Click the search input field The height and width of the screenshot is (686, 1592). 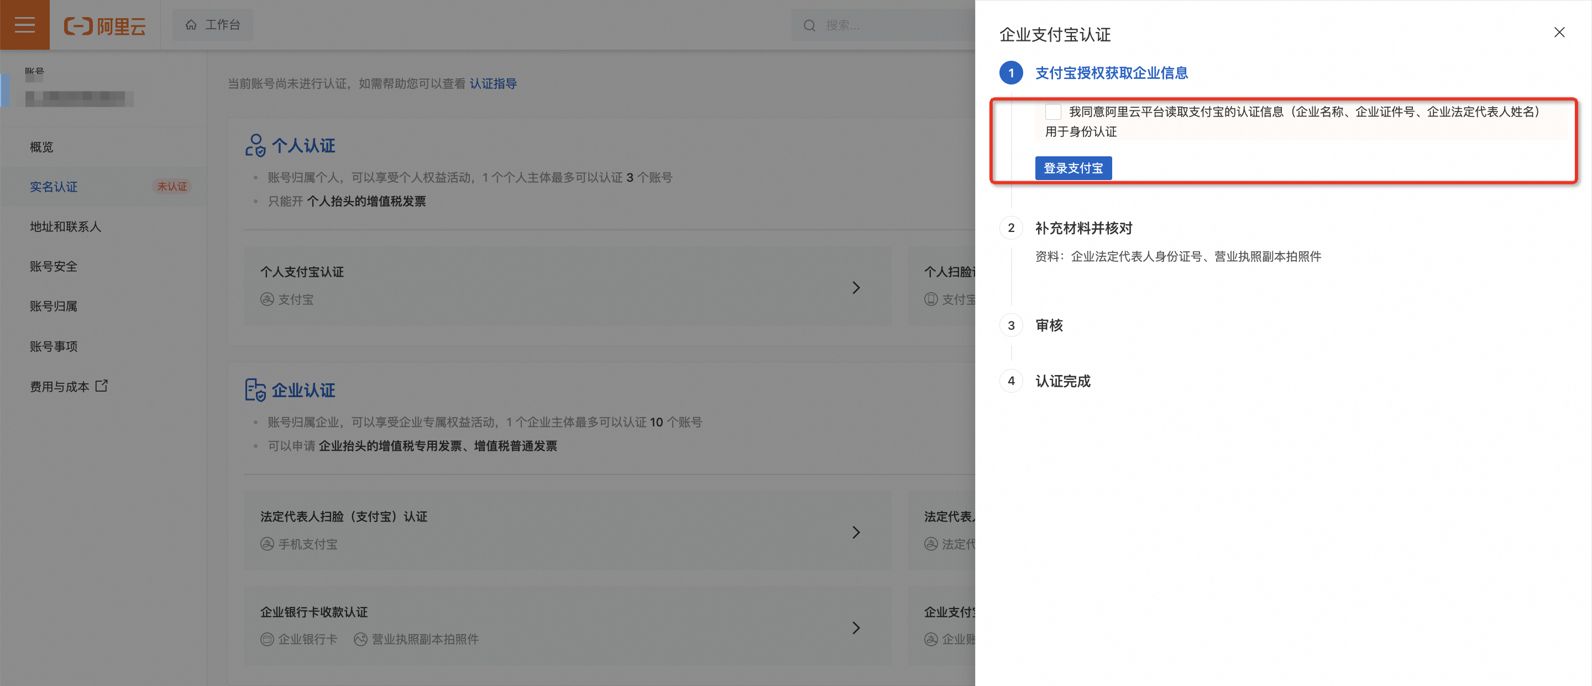pyautogui.click(x=890, y=25)
